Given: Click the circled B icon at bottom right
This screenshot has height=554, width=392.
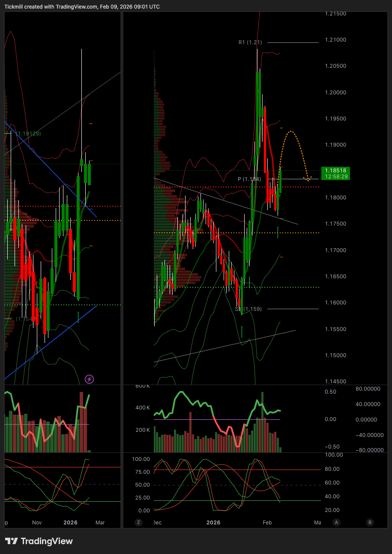Looking at the screenshot, I should tap(370, 522).
